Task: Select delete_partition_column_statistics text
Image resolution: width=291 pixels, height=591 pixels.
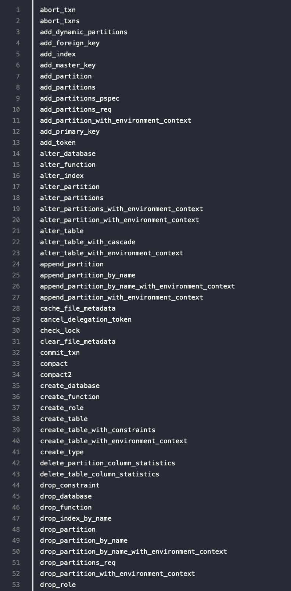Action: point(108,463)
